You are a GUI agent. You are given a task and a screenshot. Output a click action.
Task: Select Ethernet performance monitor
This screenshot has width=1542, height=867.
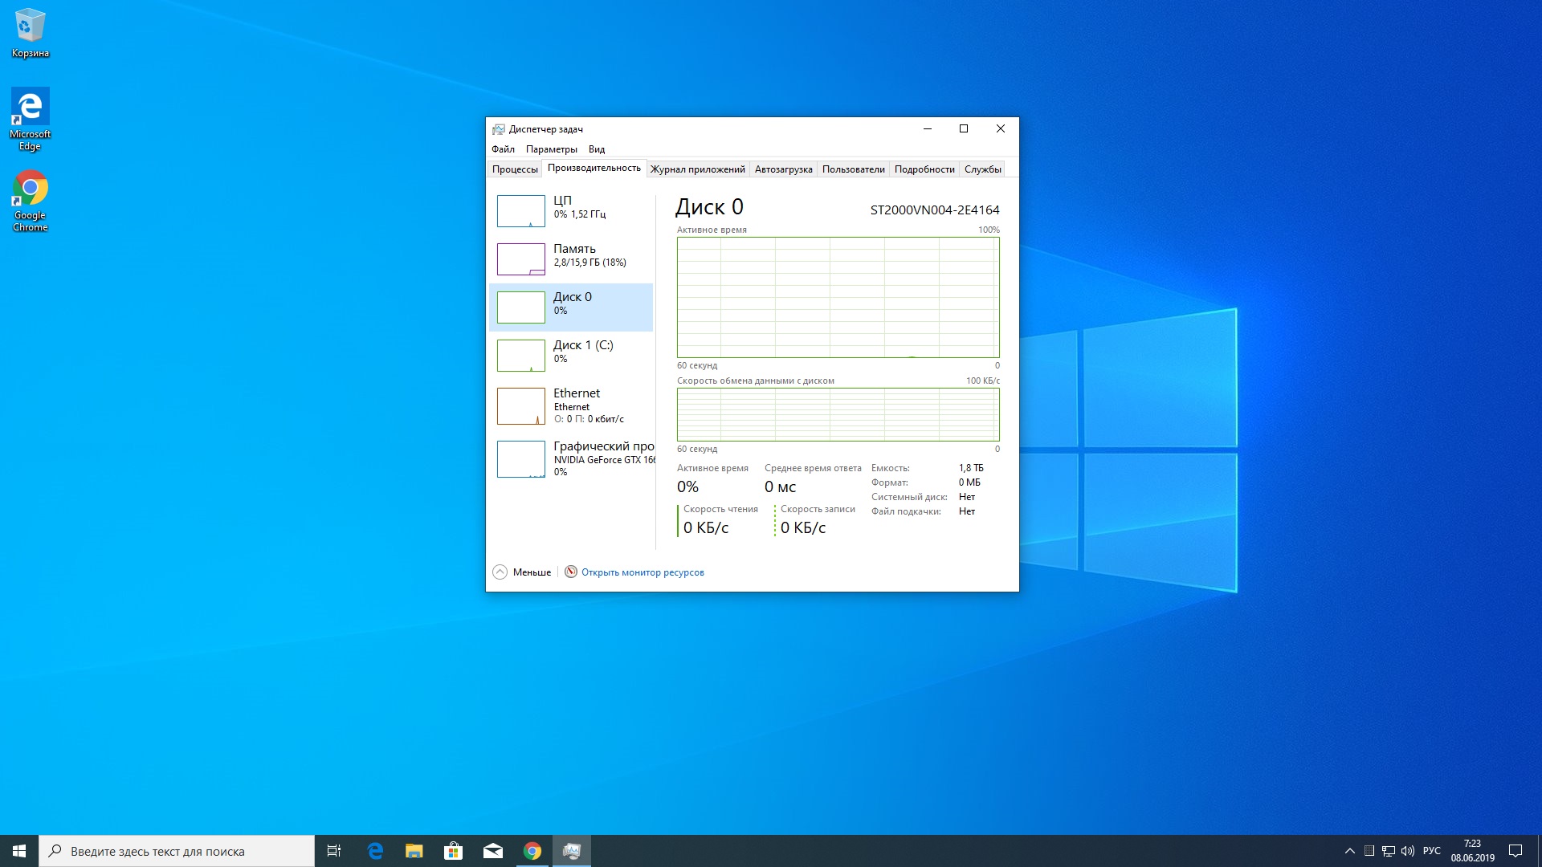(x=572, y=405)
